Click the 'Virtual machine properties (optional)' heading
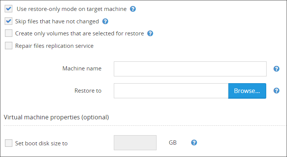The height and width of the screenshot is (157, 287). tap(56, 117)
